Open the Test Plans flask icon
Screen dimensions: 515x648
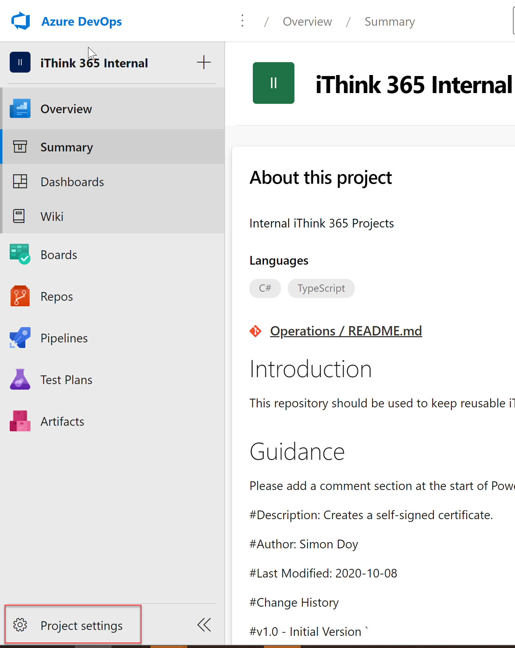20,380
